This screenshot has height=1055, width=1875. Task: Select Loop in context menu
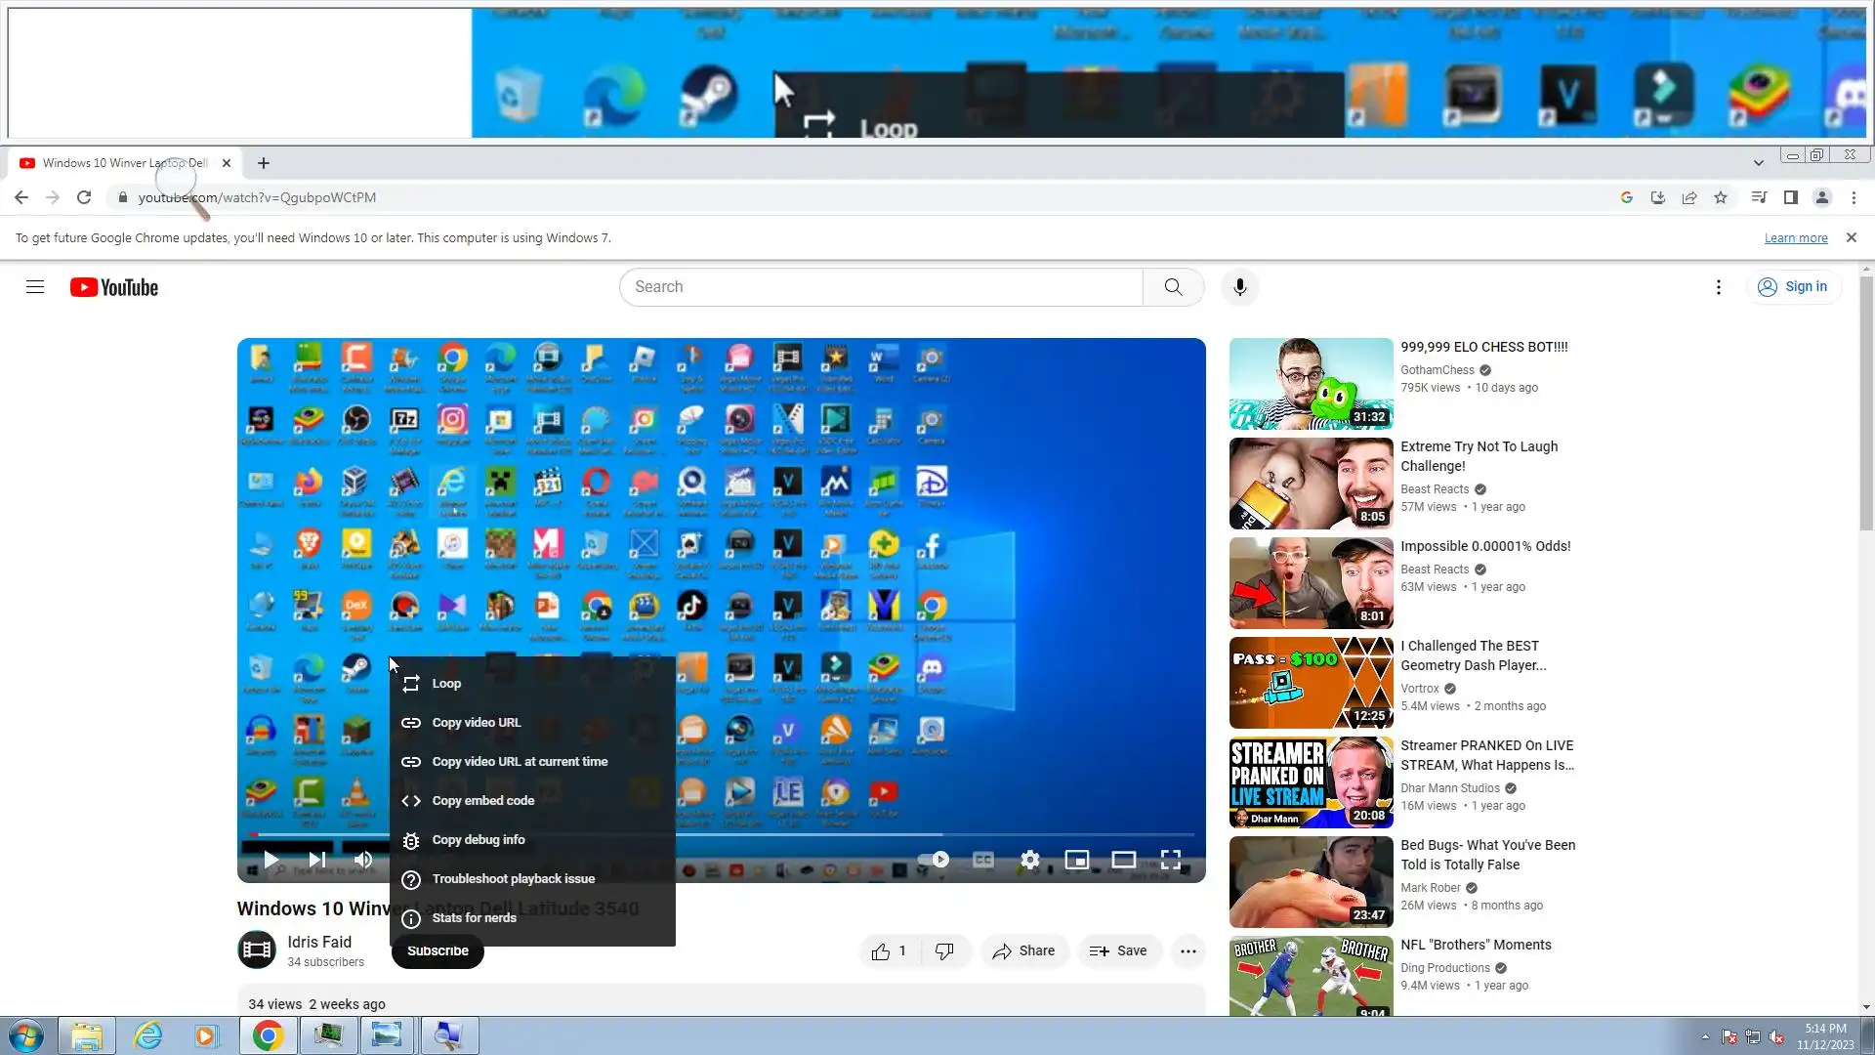[x=446, y=684]
